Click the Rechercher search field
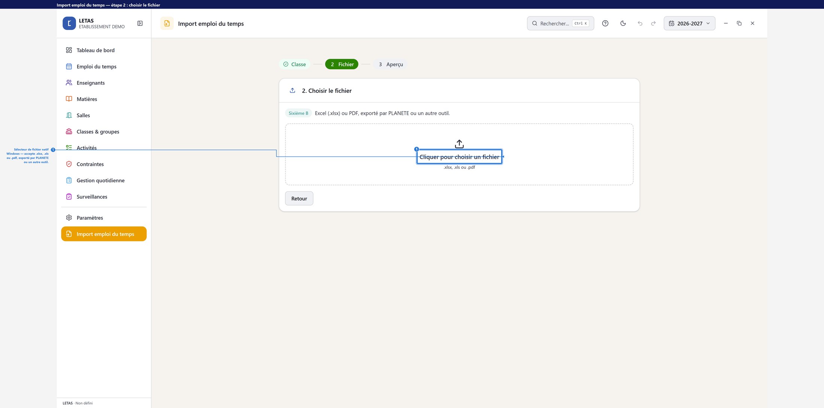 (x=560, y=23)
